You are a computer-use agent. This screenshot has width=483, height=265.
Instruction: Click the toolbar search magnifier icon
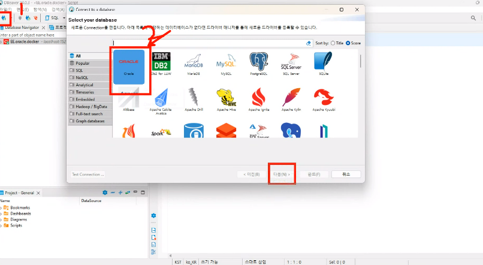pyautogui.click(x=473, y=18)
